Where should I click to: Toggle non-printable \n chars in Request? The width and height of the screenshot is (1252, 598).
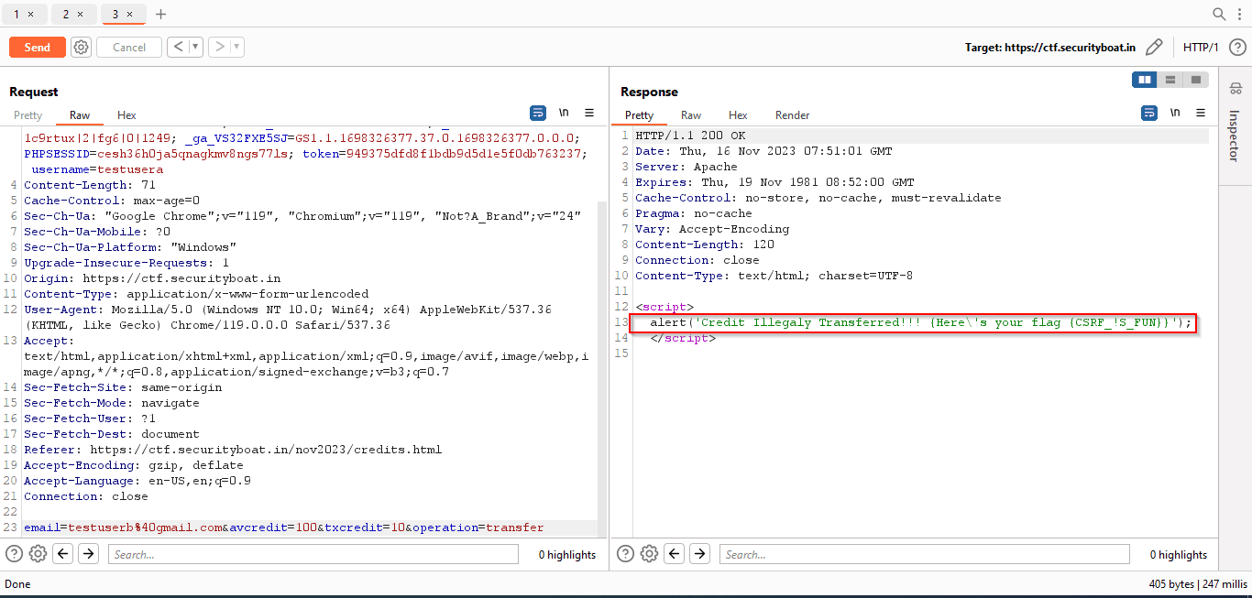pos(564,114)
